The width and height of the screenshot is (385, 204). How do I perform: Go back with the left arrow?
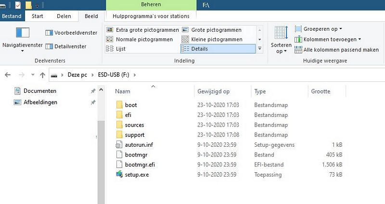(8, 75)
